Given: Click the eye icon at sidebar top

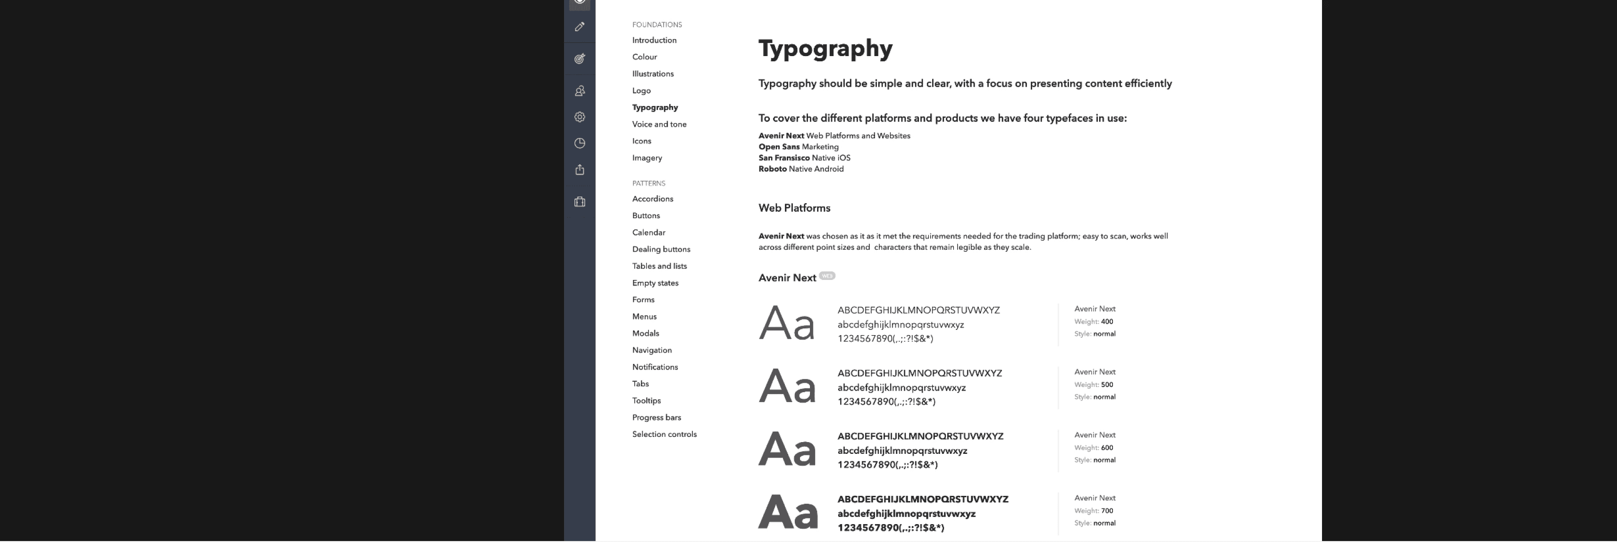Looking at the screenshot, I should click(x=580, y=2).
